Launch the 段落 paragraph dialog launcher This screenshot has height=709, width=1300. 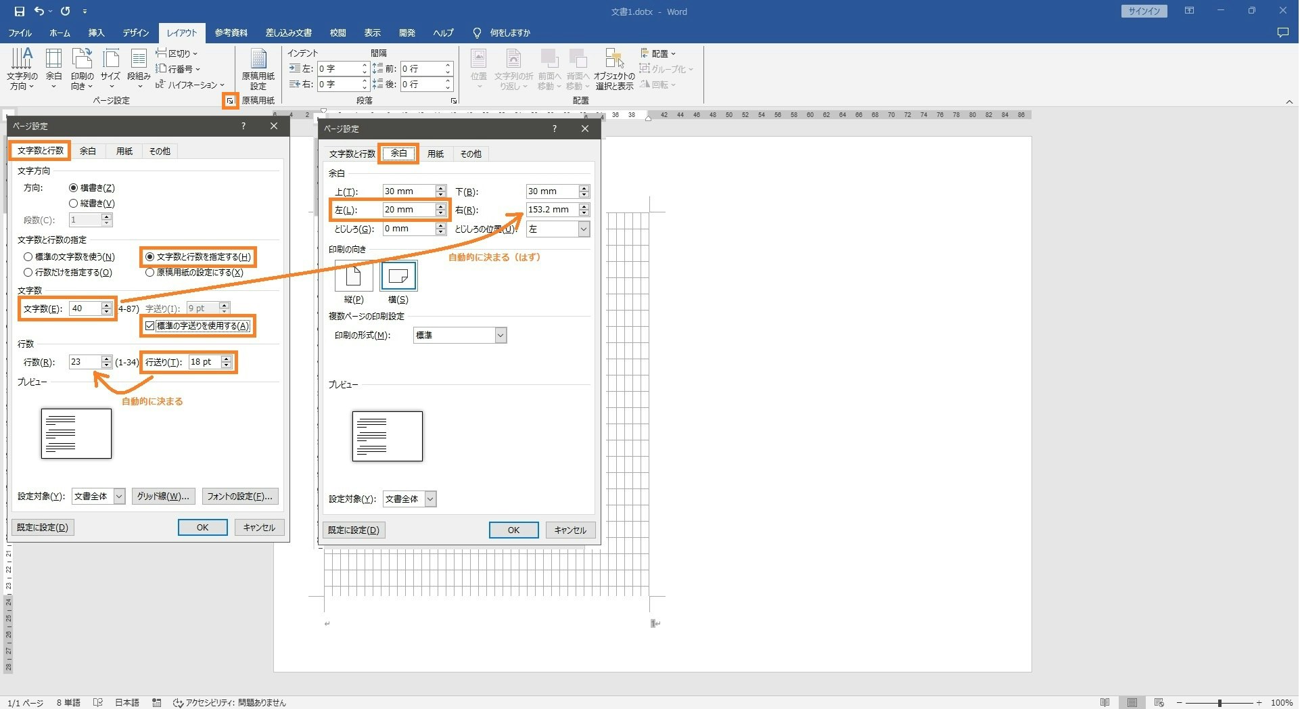[x=454, y=101]
